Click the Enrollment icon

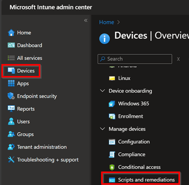(112, 116)
